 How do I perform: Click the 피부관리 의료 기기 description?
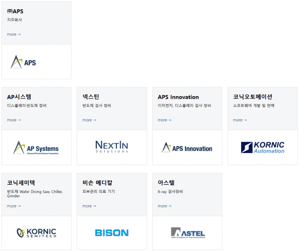click(x=99, y=191)
